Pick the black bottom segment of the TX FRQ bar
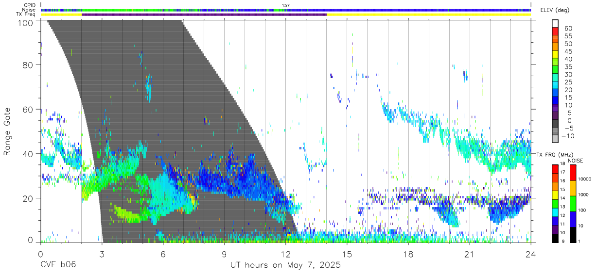This screenshot has width=597, height=275. coord(555,238)
